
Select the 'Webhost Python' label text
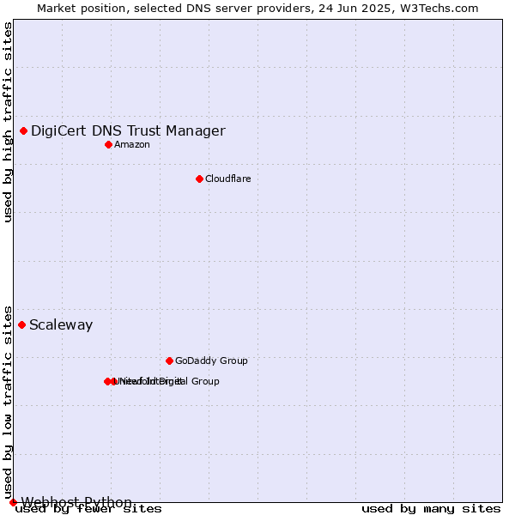(x=76, y=502)
